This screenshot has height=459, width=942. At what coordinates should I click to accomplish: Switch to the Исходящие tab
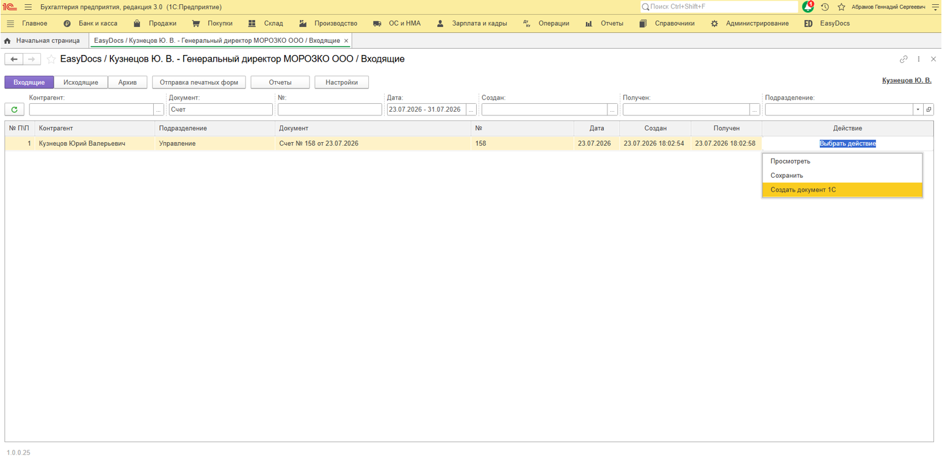click(x=81, y=82)
